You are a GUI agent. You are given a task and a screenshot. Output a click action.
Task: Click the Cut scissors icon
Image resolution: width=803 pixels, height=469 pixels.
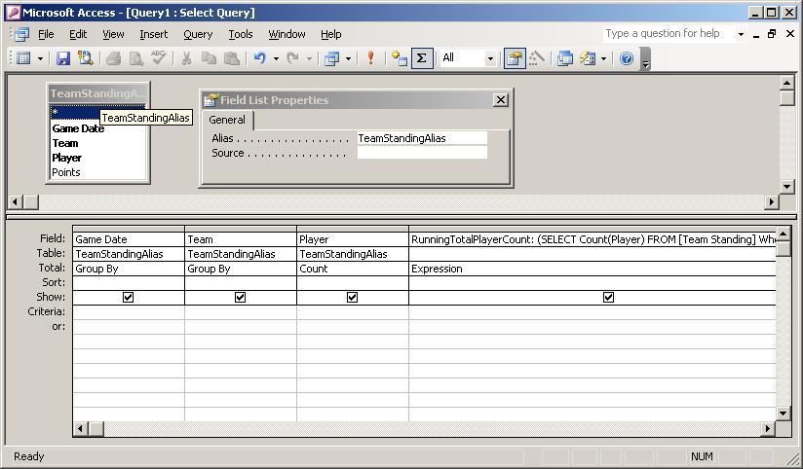click(186, 58)
